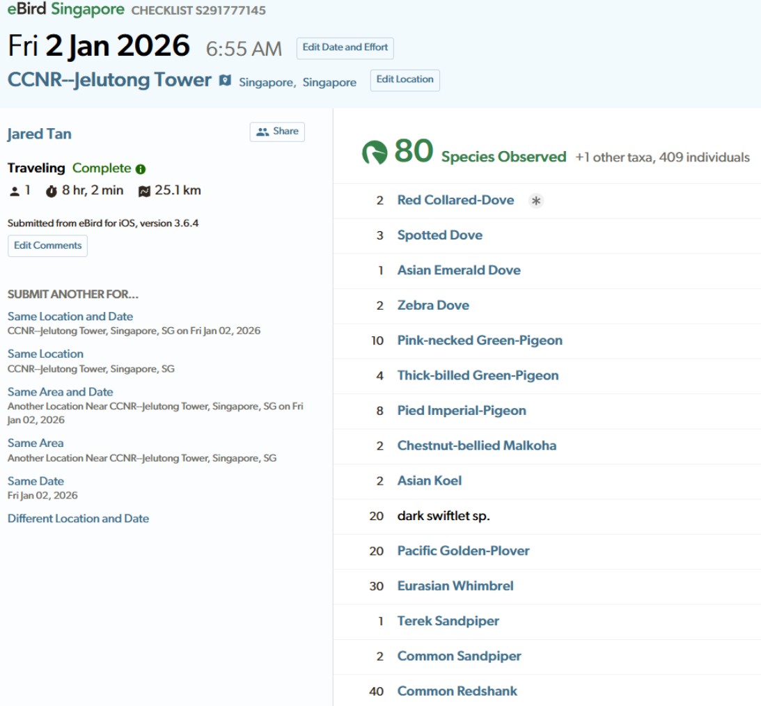View the Terek Sandpiper species link
Viewport: 761px width, 706px height.
click(448, 621)
